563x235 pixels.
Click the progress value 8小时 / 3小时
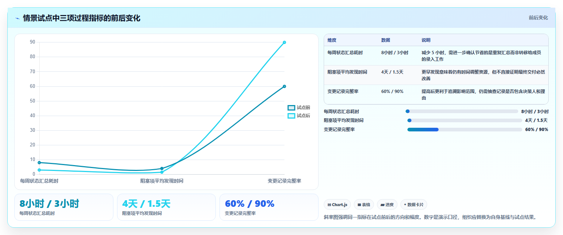coord(535,111)
